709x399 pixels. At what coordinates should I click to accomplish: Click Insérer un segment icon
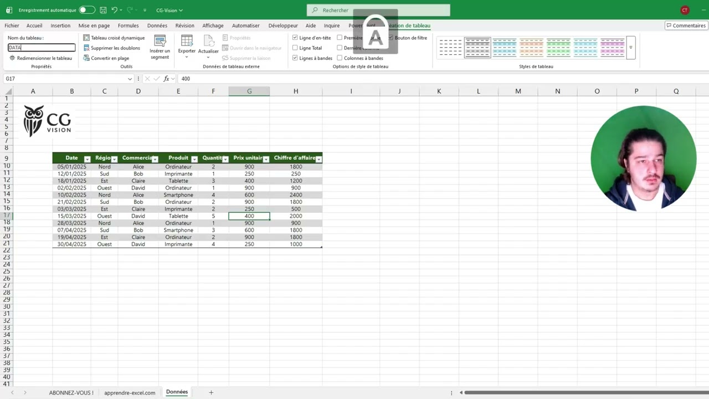click(160, 41)
